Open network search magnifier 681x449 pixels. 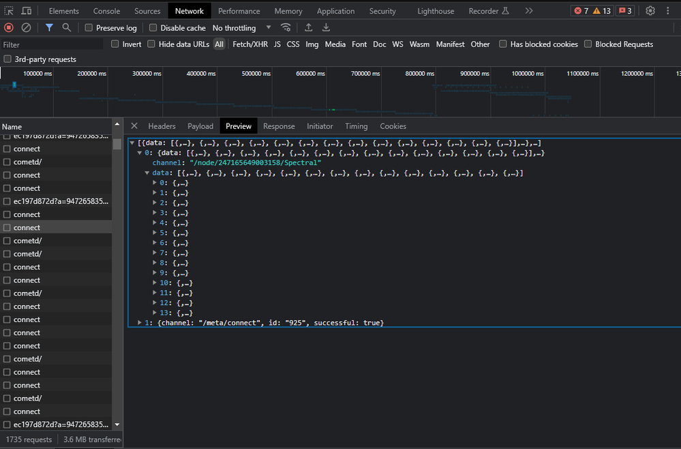pos(66,28)
